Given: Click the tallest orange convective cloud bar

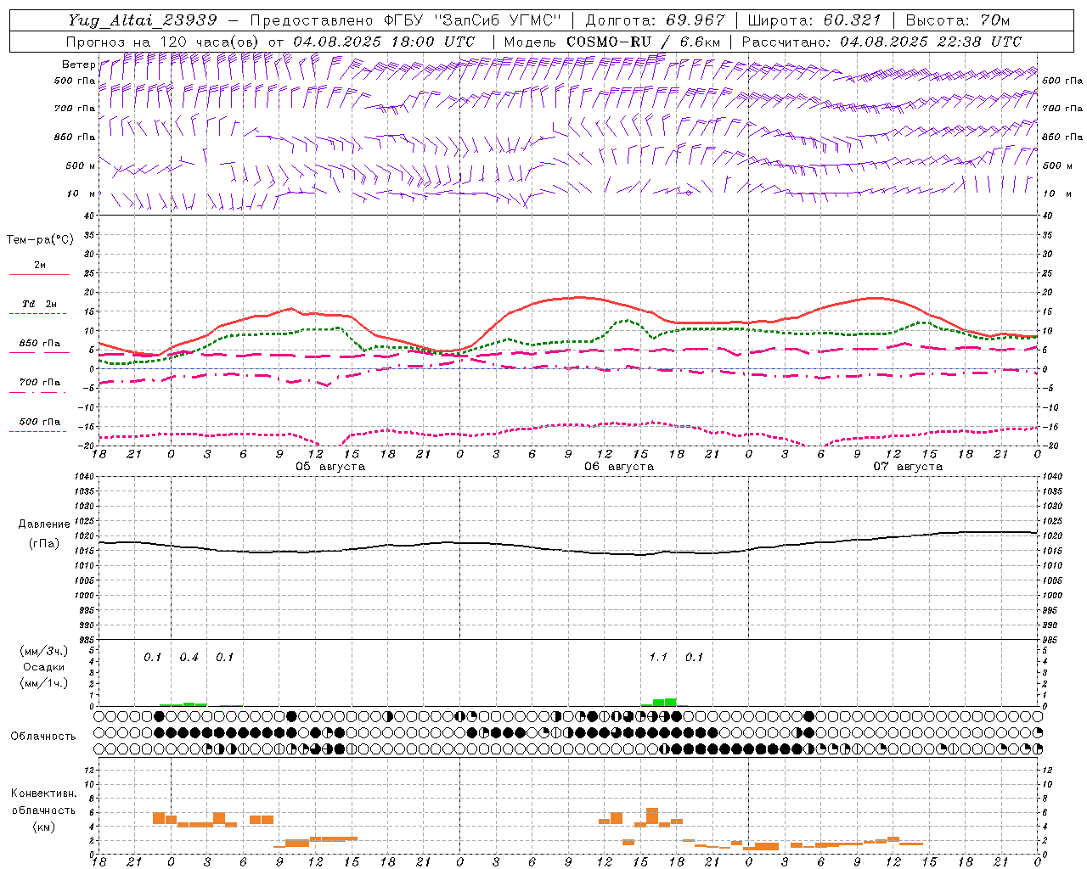Looking at the screenshot, I should tap(652, 815).
